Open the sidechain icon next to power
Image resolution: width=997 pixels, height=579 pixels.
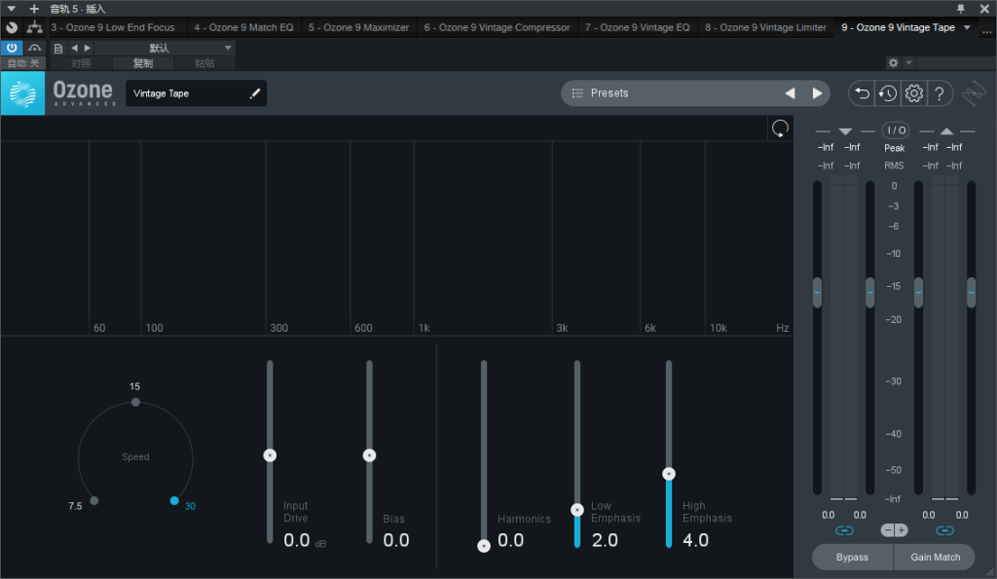click(34, 48)
